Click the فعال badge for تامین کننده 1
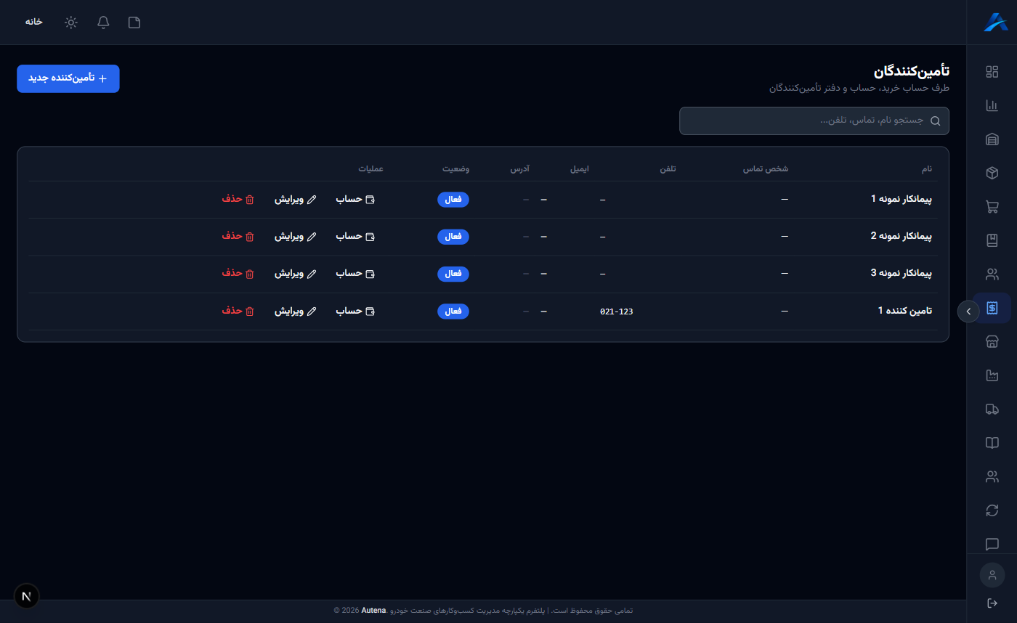This screenshot has width=1017, height=623. point(453,311)
